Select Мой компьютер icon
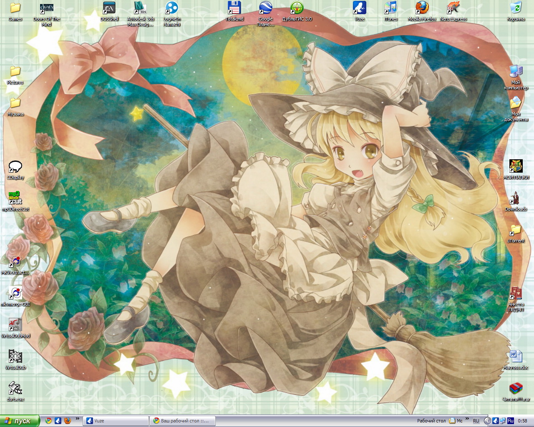534x427 pixels. [x=516, y=77]
